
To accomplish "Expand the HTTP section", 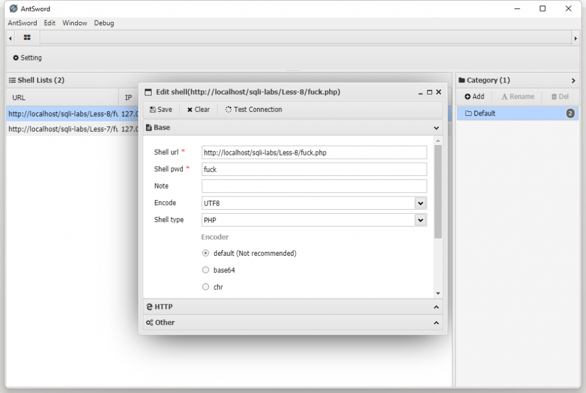I will (x=292, y=307).
